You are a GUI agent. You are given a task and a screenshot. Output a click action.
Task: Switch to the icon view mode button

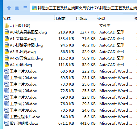point(17,8)
